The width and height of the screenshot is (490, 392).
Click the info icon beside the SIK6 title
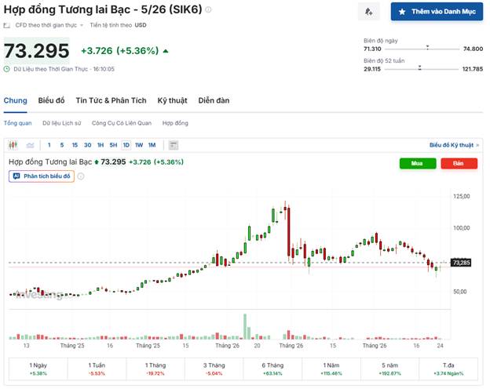coord(208,9)
